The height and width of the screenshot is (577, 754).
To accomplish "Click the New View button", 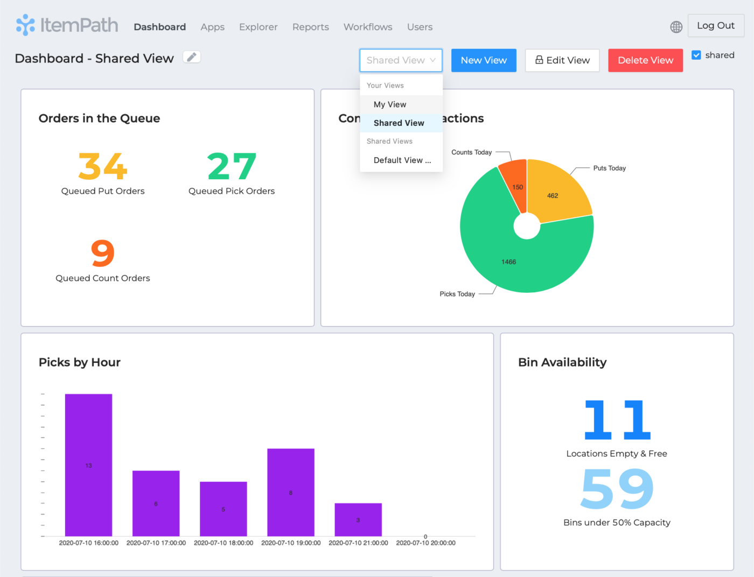I will point(483,60).
